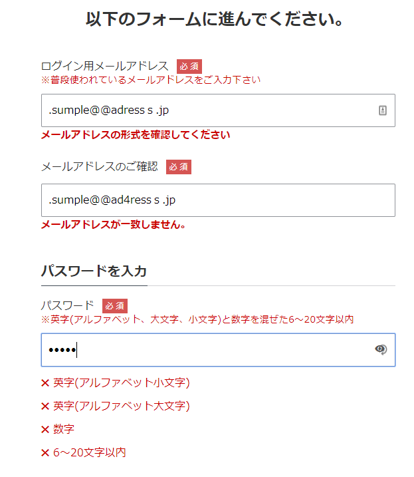Focus the パスワード input field
The width and height of the screenshot is (414, 477).
(x=218, y=350)
